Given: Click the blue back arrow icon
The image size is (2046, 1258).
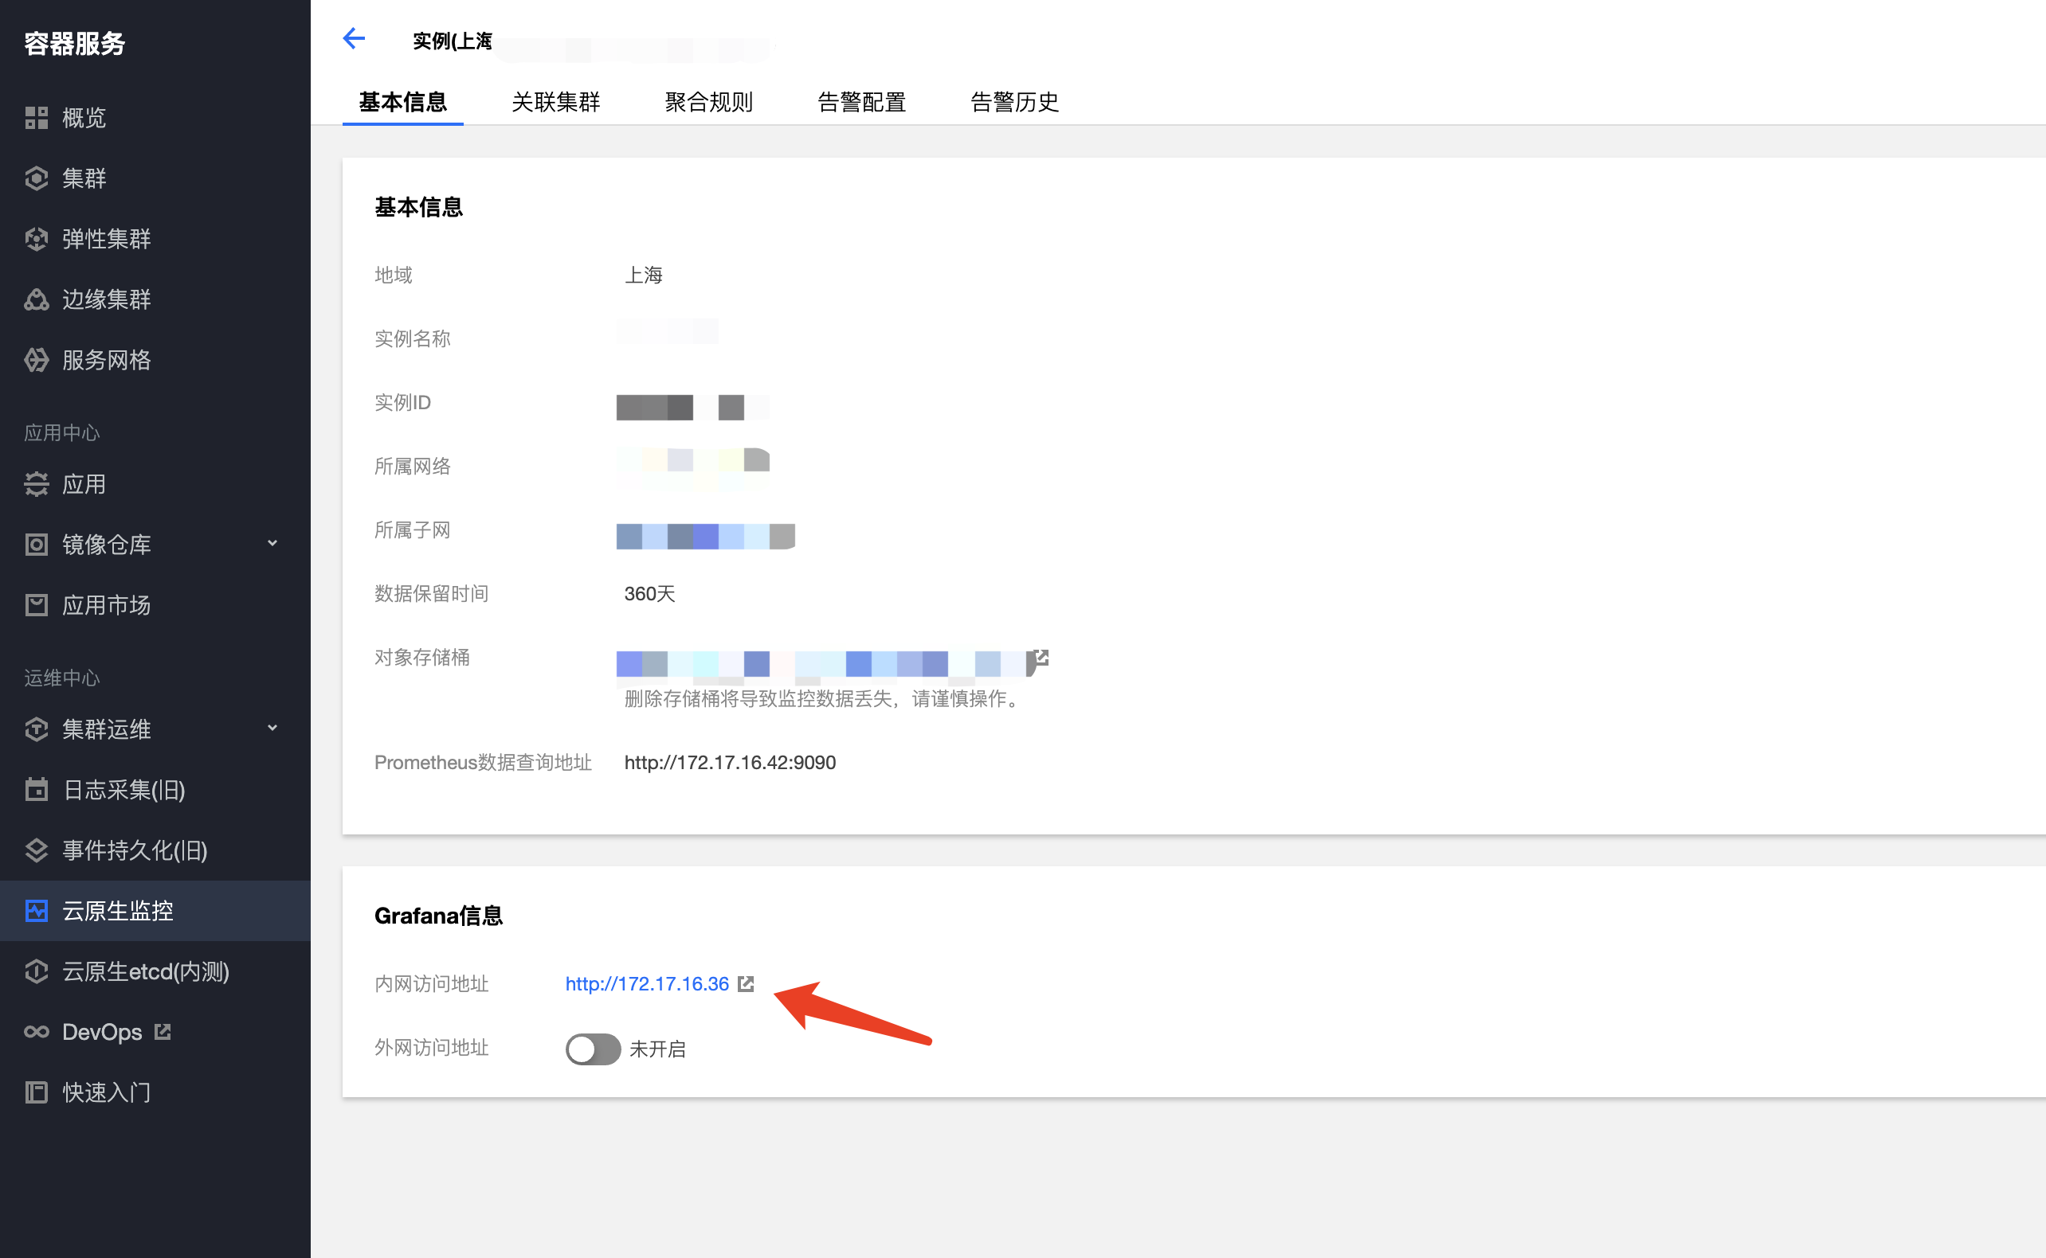Looking at the screenshot, I should pos(354,39).
